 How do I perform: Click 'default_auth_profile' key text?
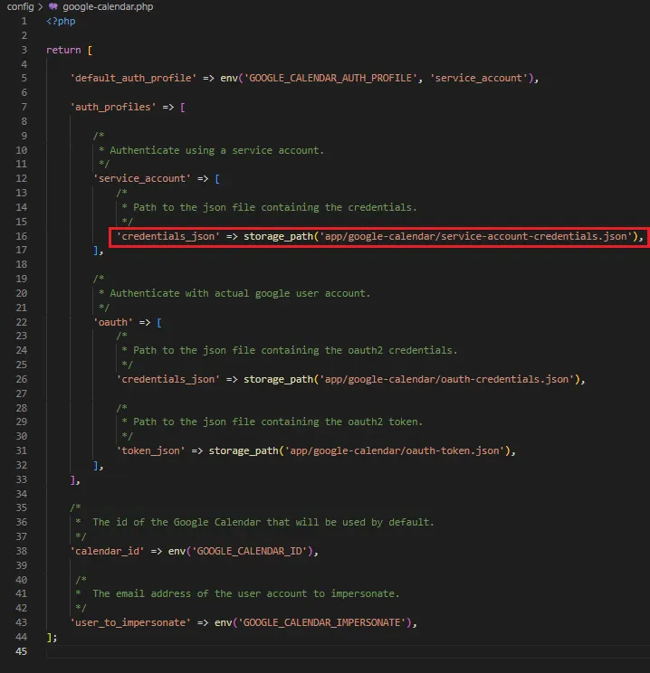pos(133,78)
